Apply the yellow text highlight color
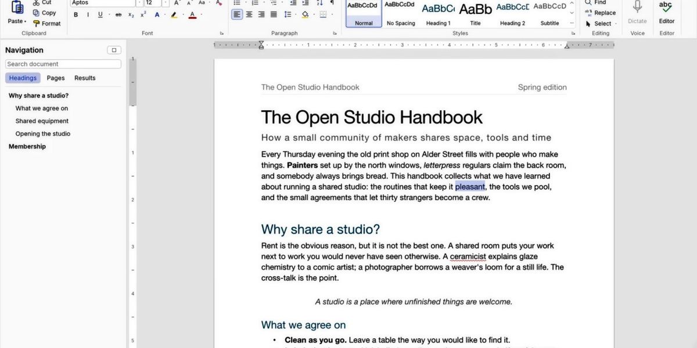This screenshot has width=697, height=348. [x=174, y=14]
